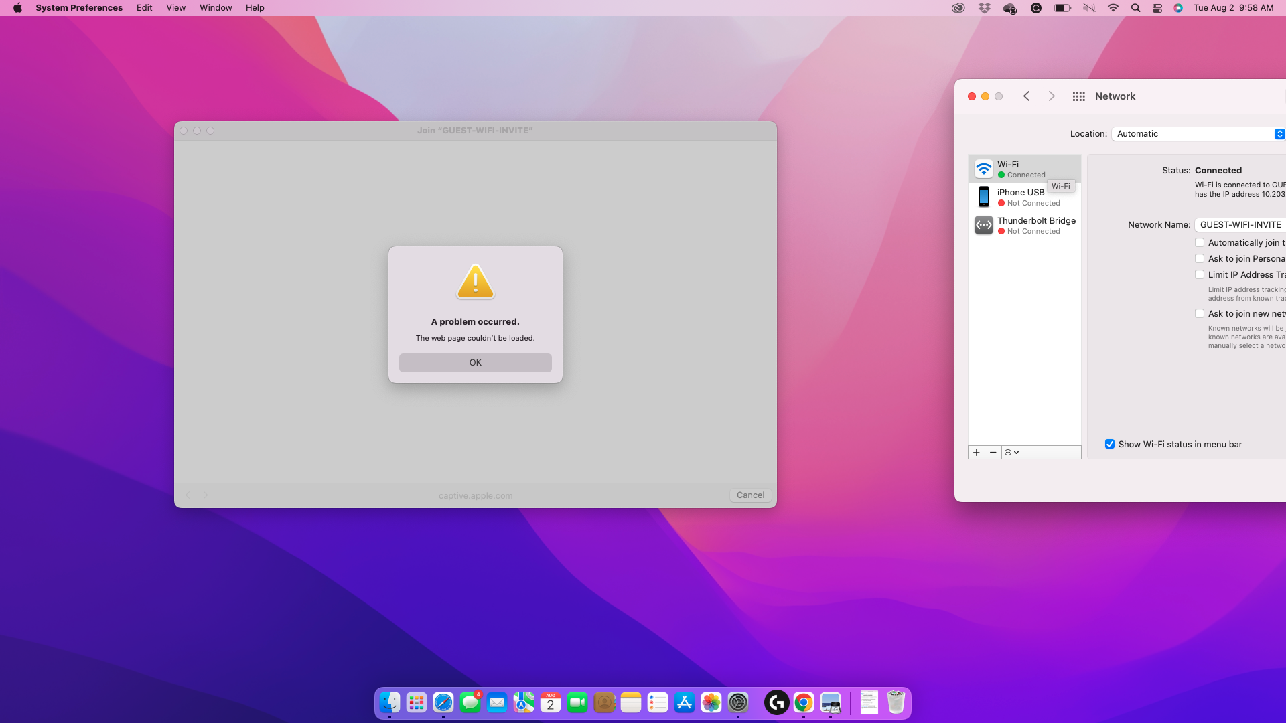Open Safari from the Dock
This screenshot has height=723, width=1286.
pos(443,702)
